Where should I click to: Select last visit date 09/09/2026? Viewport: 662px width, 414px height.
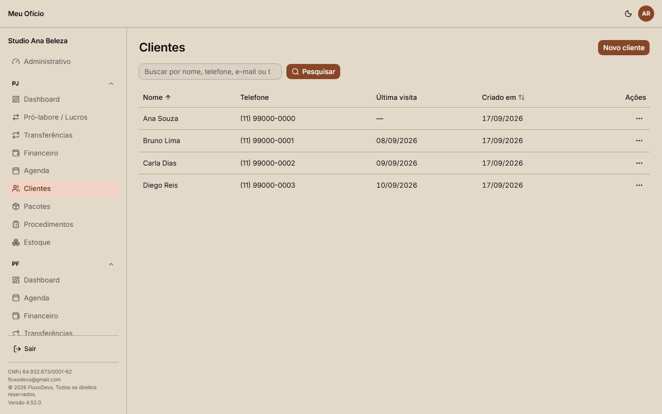click(x=397, y=163)
